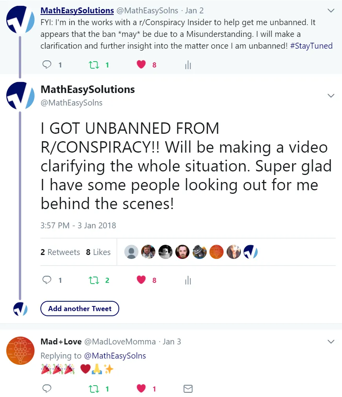Open Mad+Love reply options chevron

click(331, 342)
